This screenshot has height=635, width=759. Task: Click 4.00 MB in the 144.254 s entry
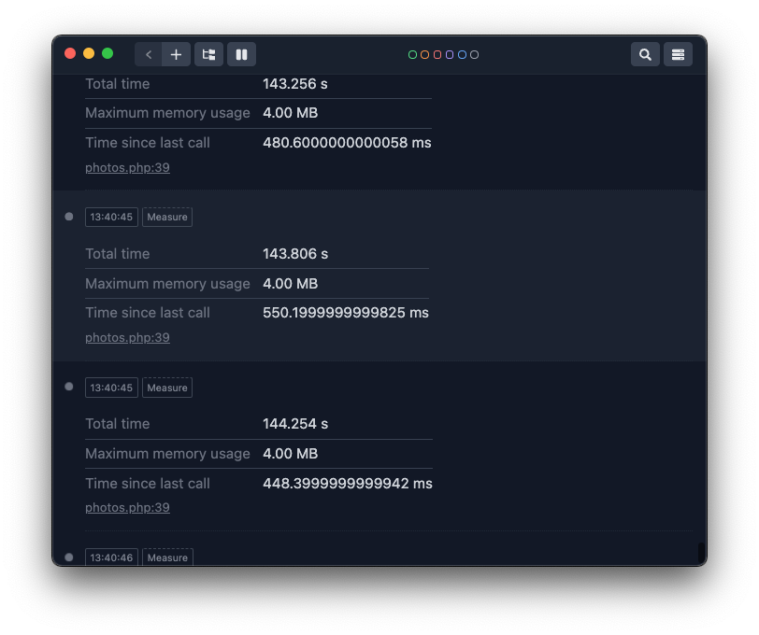(x=291, y=454)
